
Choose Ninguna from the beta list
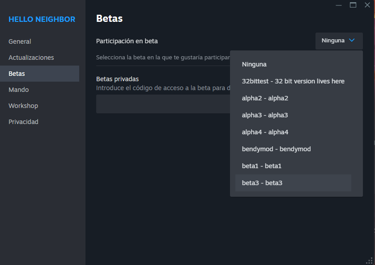[254, 64]
